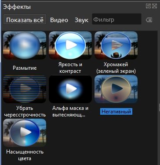Viewport: 160px width, 165px height.
Task: Click the Убрать чересстрочность label text
Action: tap(25, 111)
